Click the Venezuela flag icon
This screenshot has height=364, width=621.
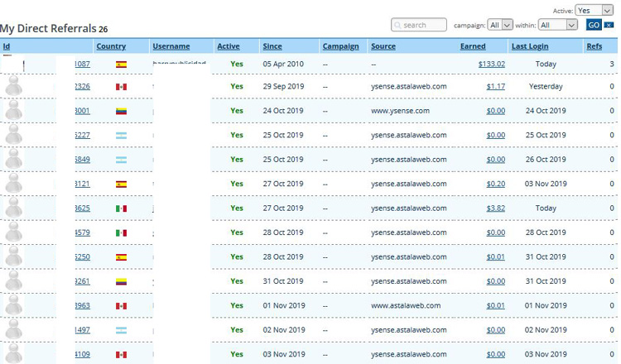[121, 111]
